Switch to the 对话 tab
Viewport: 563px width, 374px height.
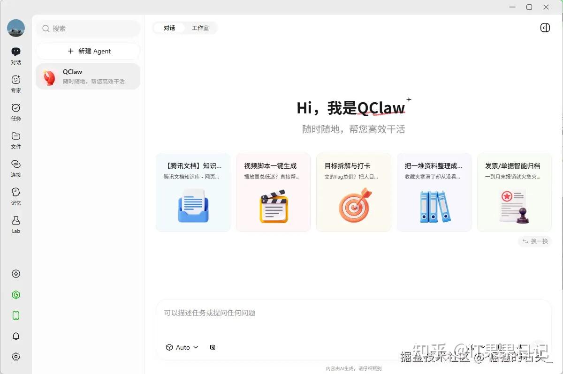tap(169, 28)
